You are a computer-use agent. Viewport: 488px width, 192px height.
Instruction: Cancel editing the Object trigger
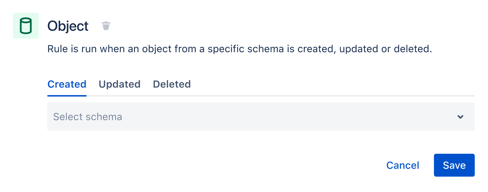403,165
